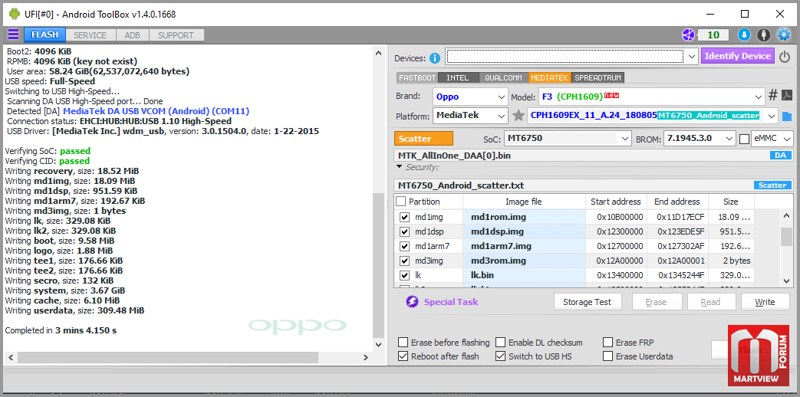The image size is (800, 397).
Task: Uncheck the md1img partition checkbox
Action: (x=404, y=217)
